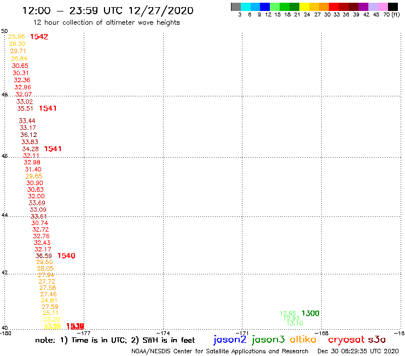
Task: Select wave height value 32.96
Action: pos(23,88)
